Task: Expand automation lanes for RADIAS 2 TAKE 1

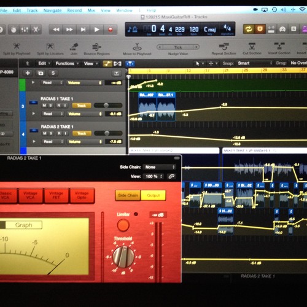Action: coord(34,141)
